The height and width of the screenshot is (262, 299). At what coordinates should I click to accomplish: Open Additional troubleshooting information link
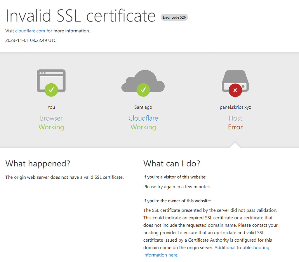[x=242, y=248]
